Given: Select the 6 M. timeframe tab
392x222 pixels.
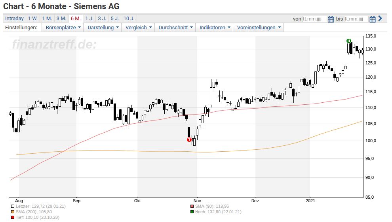Looking at the screenshot, I should (76, 19).
